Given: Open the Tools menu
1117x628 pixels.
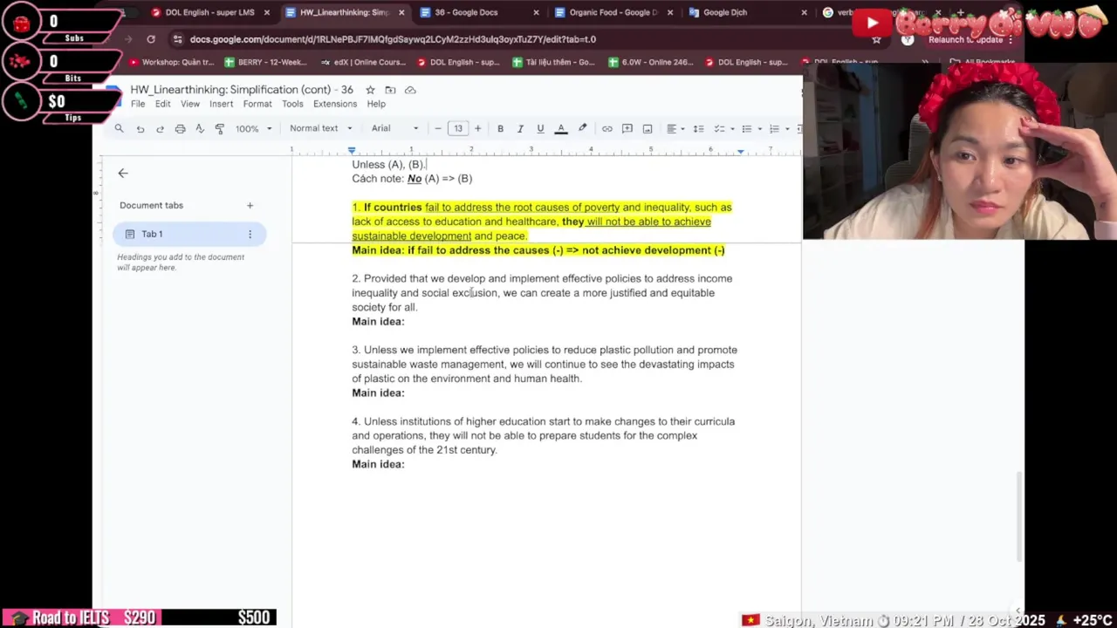Looking at the screenshot, I should [292, 104].
